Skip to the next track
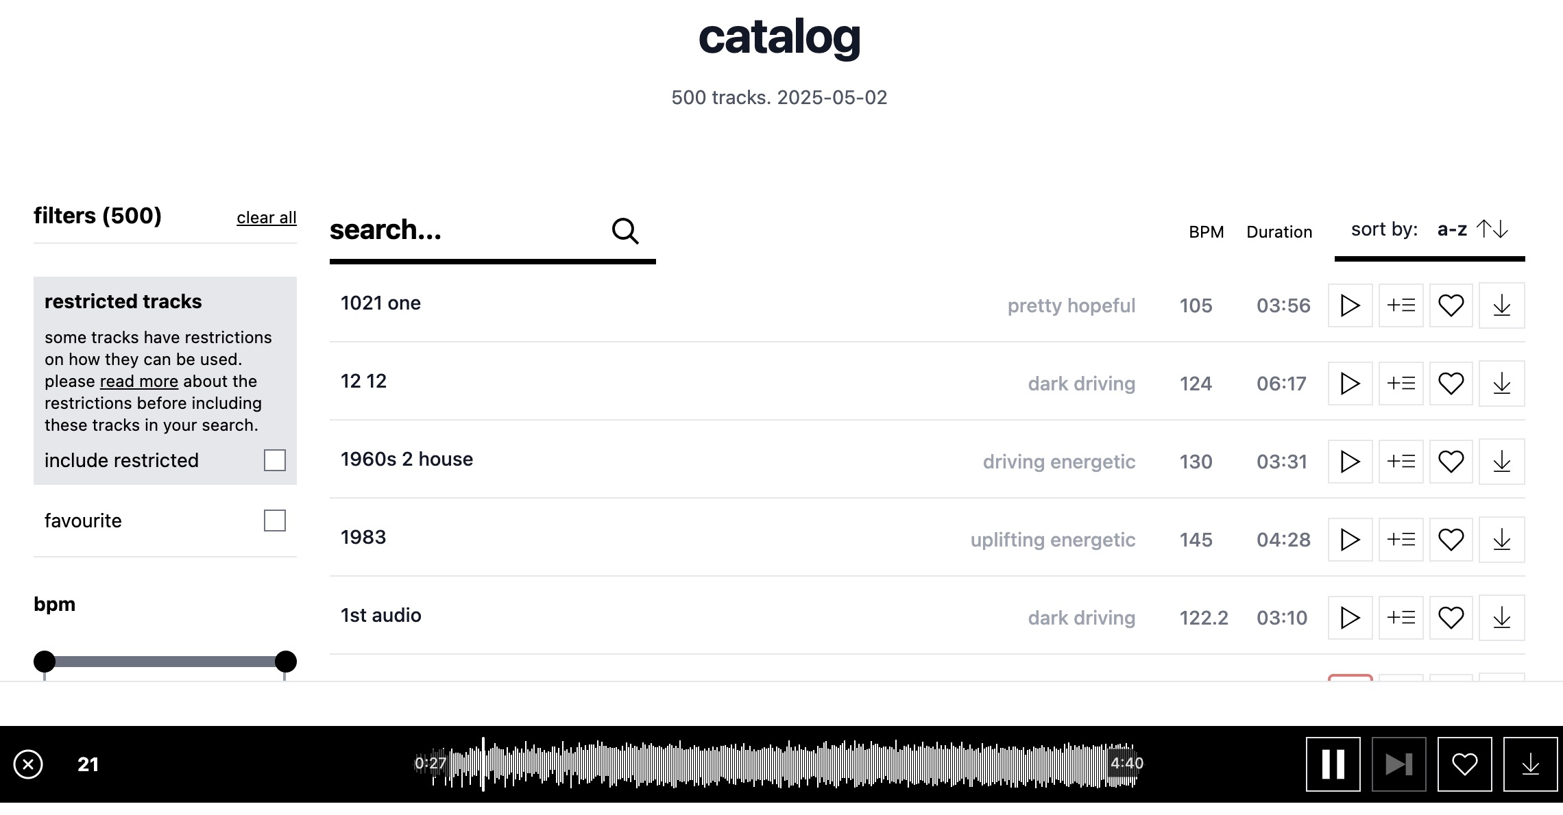Screen dimensions: 1563x815 click(x=1398, y=764)
